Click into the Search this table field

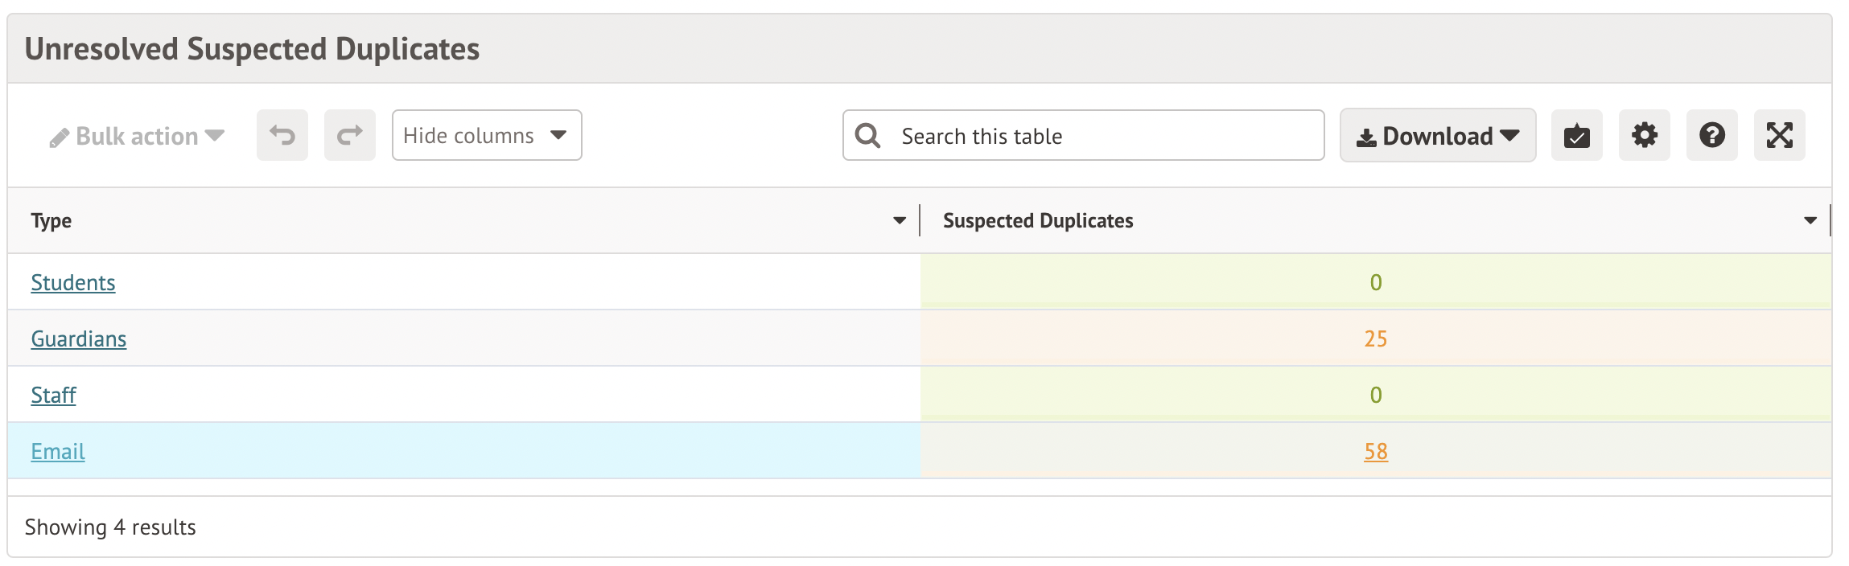point(1102,136)
